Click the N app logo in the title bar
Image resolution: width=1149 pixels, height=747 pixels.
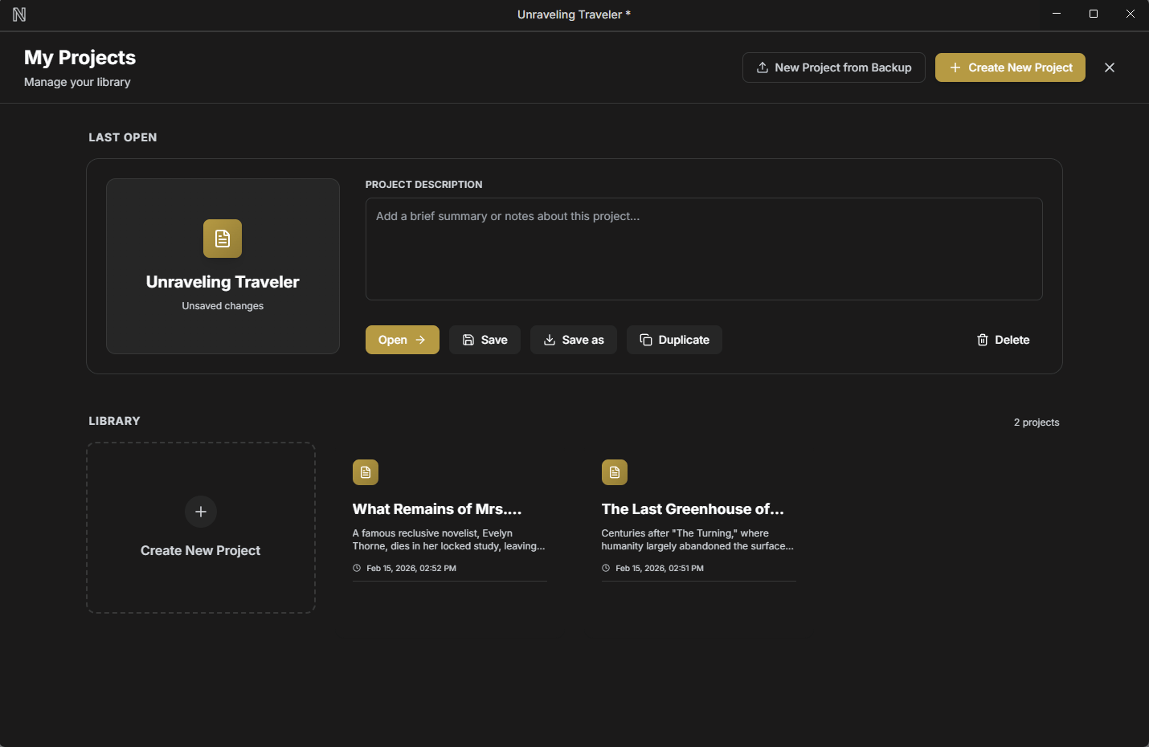tap(19, 14)
